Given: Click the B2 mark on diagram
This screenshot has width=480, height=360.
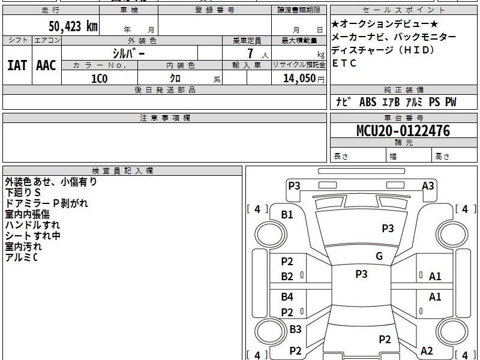Looking at the screenshot, I should (287, 277).
